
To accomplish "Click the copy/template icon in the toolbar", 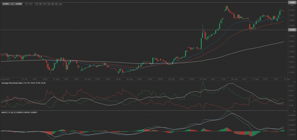I will (53, 4).
